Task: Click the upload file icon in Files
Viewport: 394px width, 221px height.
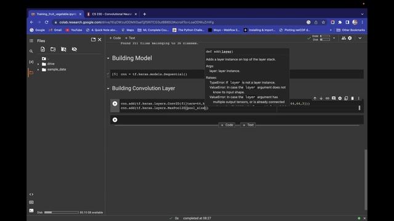Action: click(x=42, y=49)
